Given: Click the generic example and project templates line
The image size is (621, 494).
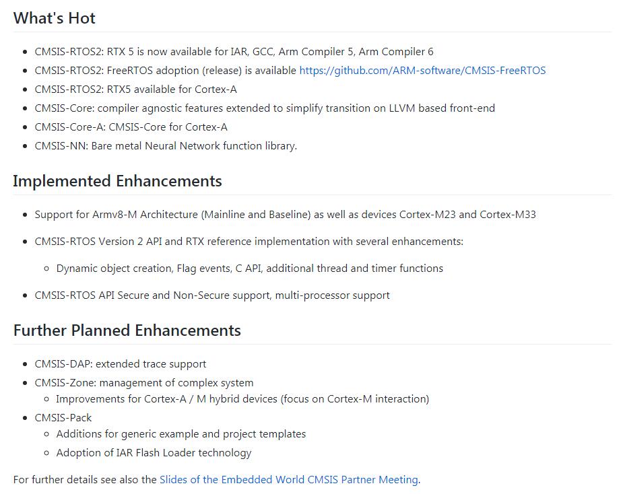Looking at the screenshot, I should [x=181, y=434].
